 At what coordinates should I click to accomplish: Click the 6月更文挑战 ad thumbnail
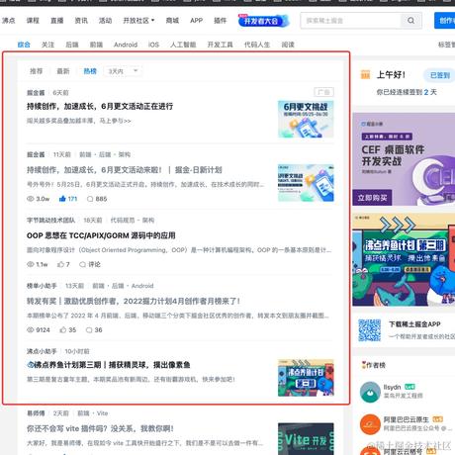click(x=306, y=119)
